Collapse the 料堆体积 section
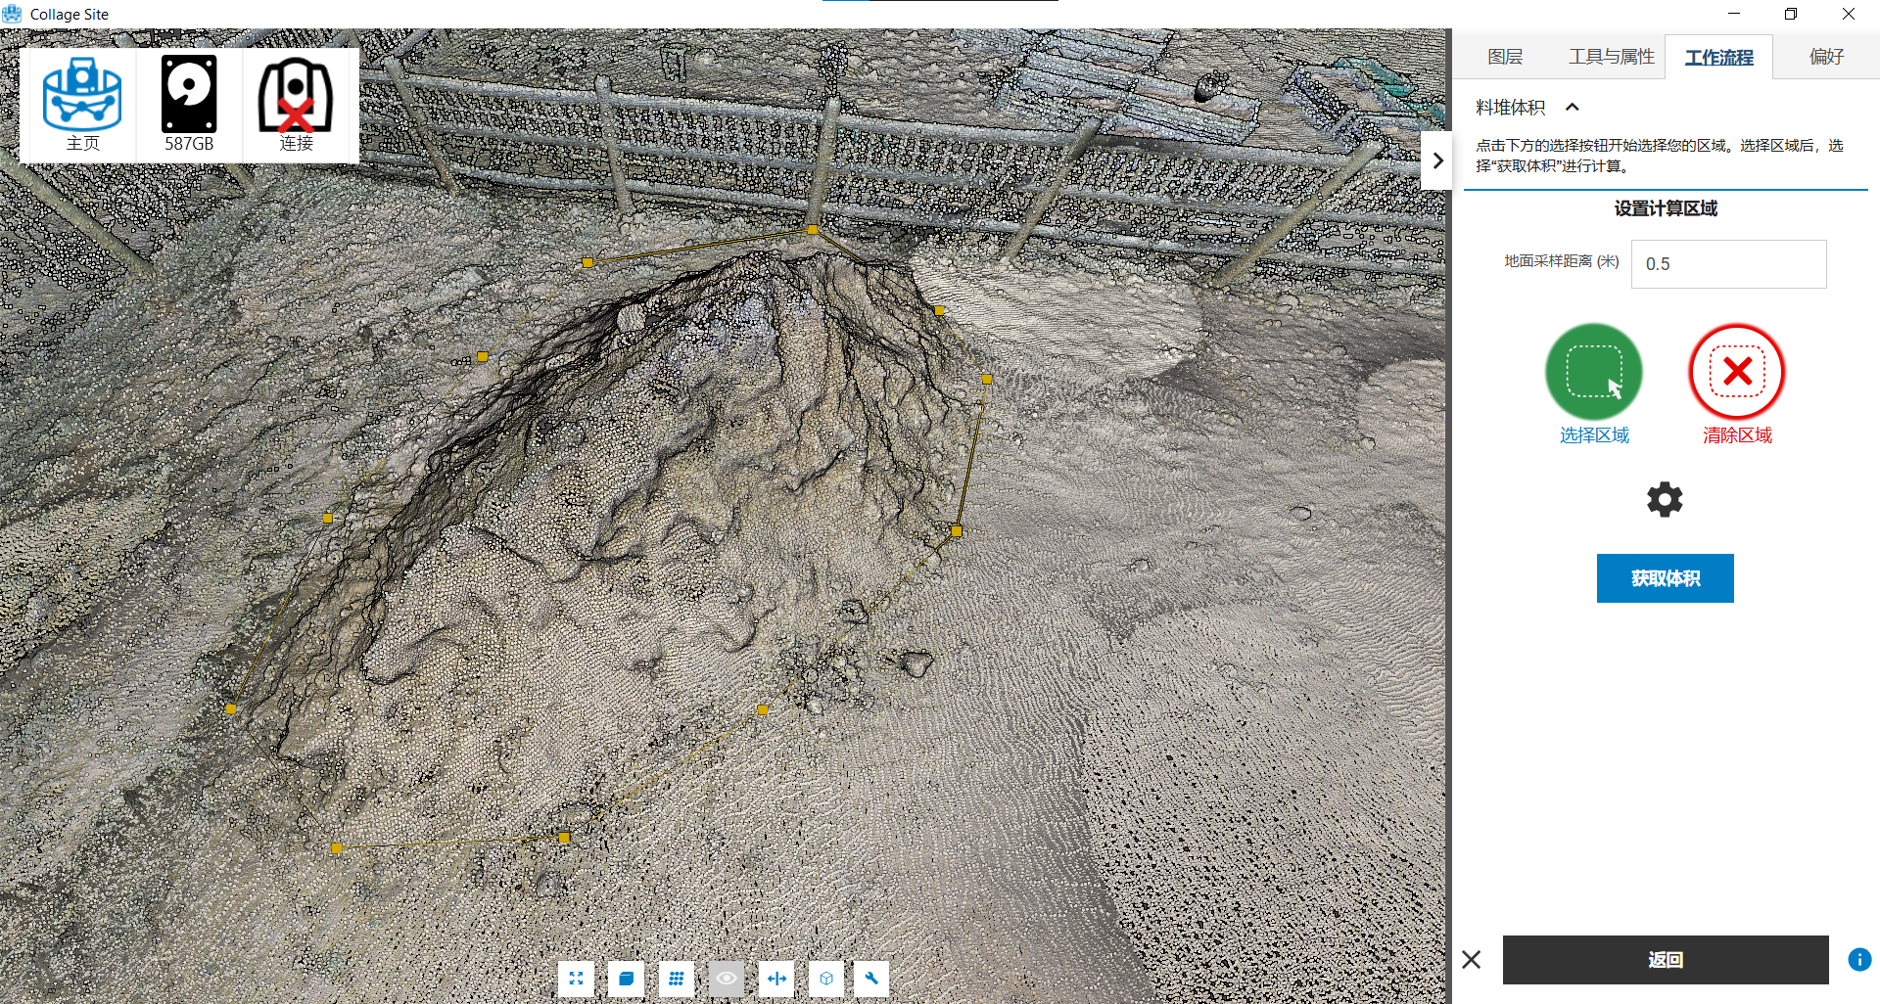This screenshot has height=1004, width=1880. (x=1573, y=108)
